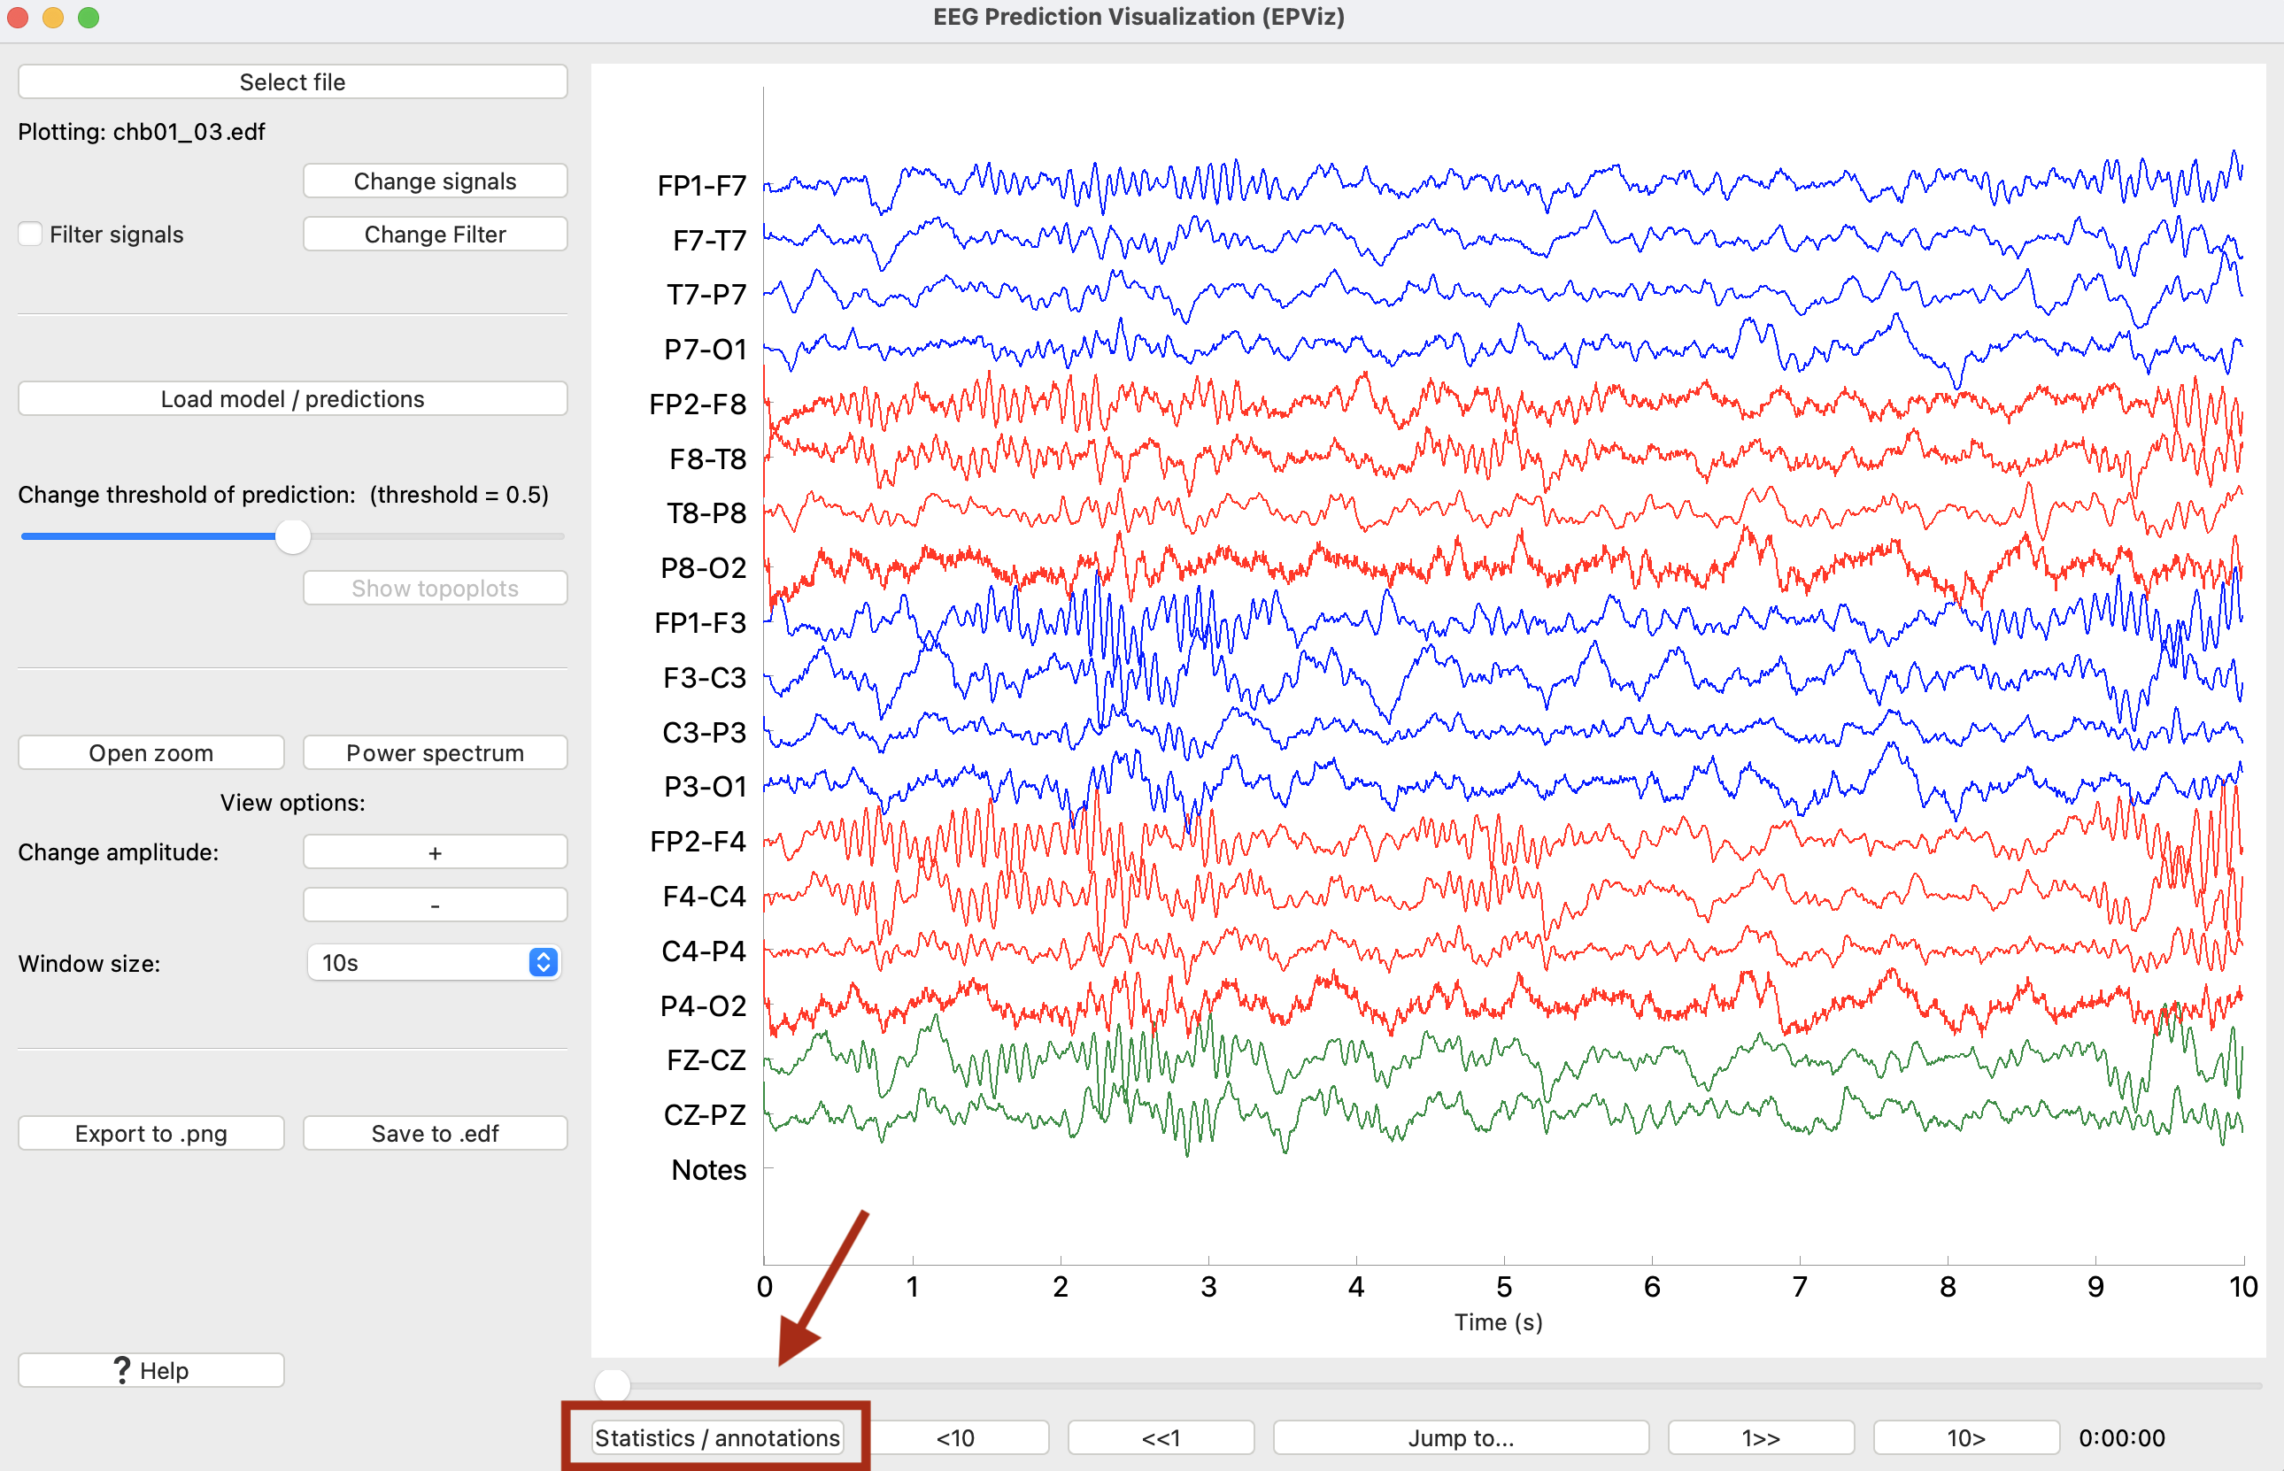Increase amplitude with the plus button
The image size is (2284, 1471).
435,852
